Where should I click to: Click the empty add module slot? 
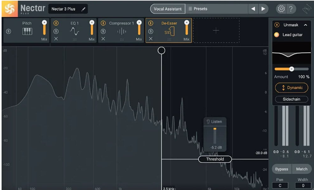pyautogui.click(x=216, y=31)
